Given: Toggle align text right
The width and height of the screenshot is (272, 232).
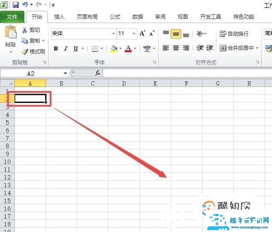Looking at the screenshot, I should pos(186,48).
